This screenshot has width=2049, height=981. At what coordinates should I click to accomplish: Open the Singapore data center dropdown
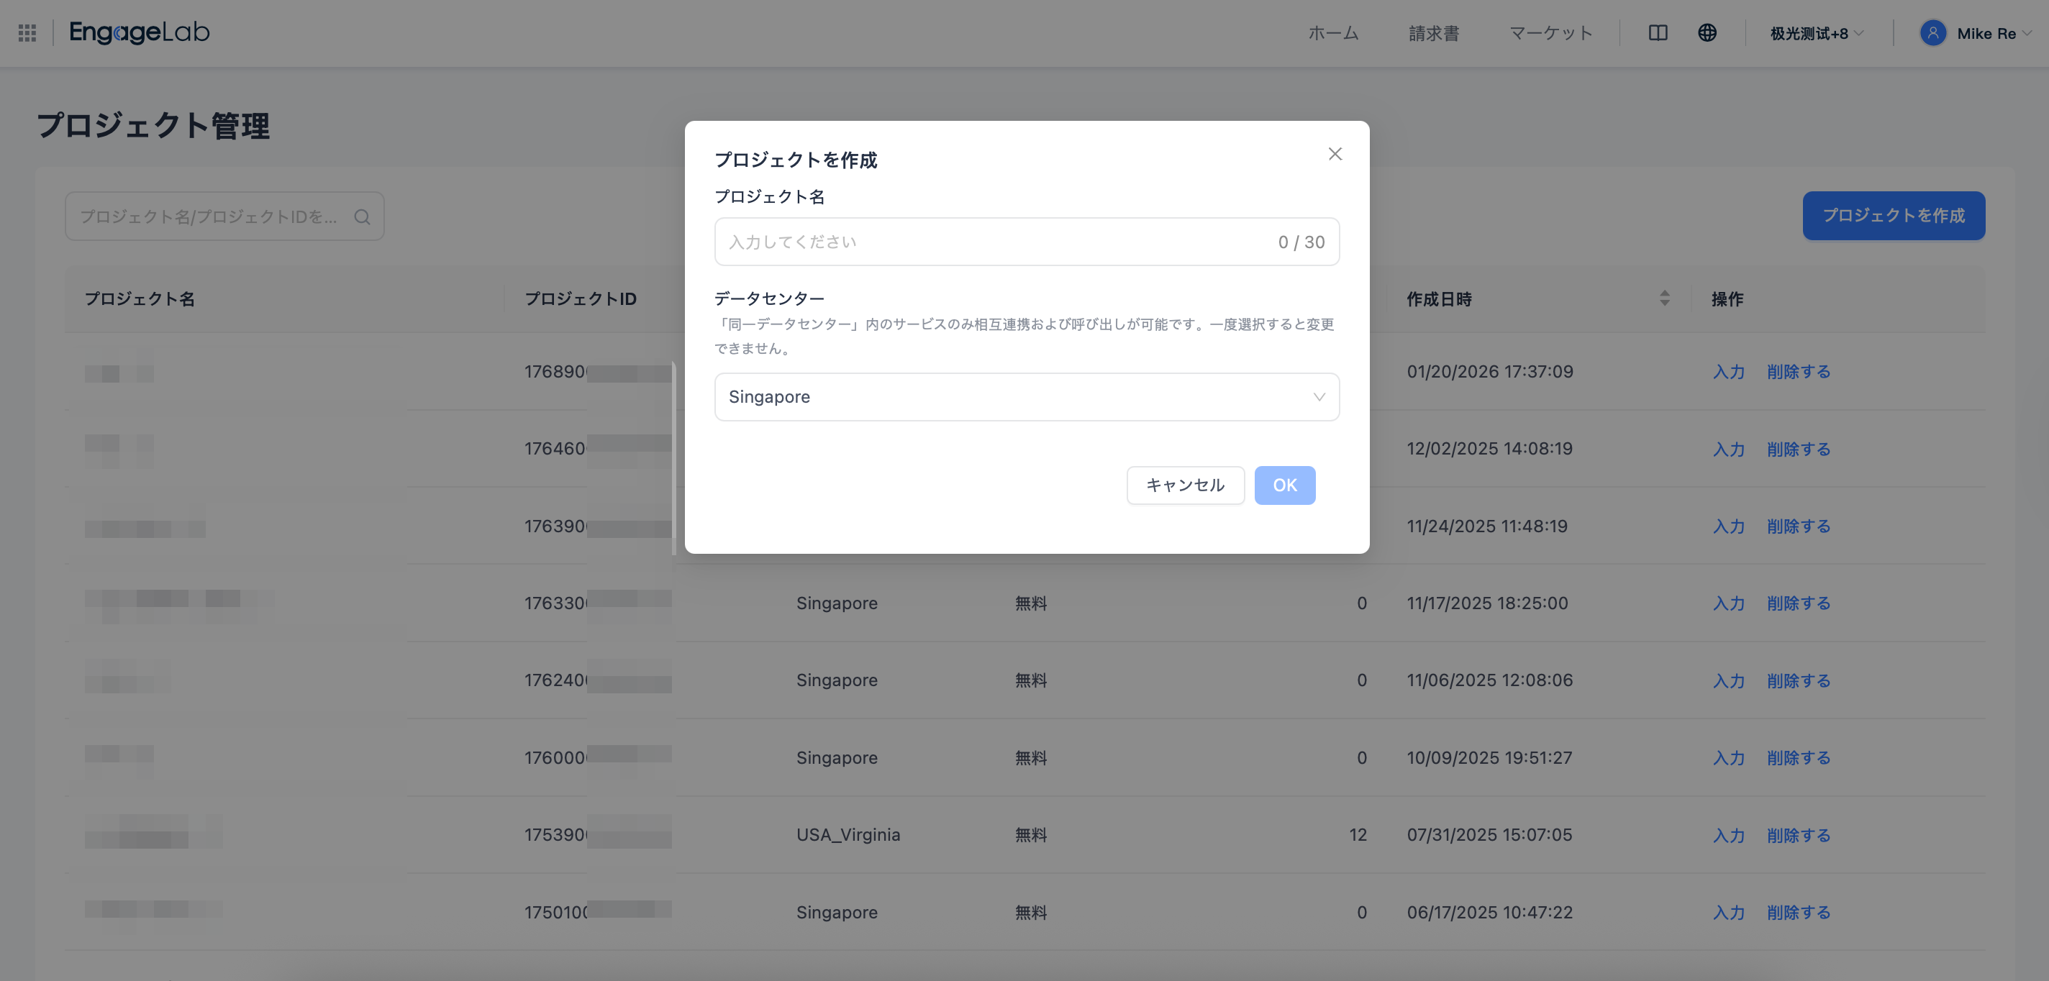tap(1026, 397)
